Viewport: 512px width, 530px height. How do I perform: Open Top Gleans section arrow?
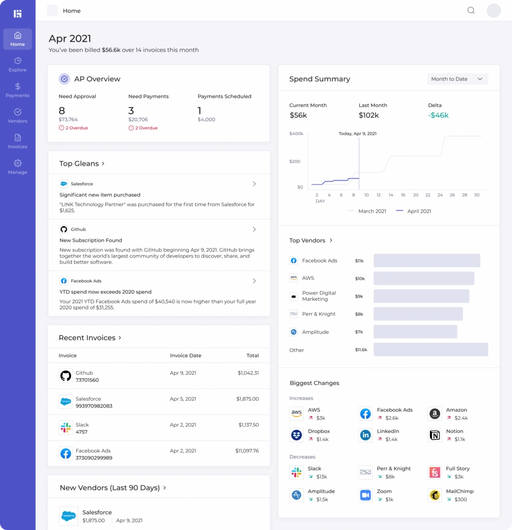coord(103,164)
